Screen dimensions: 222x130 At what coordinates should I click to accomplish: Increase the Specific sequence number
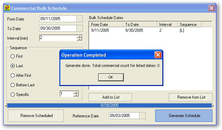point(76,92)
